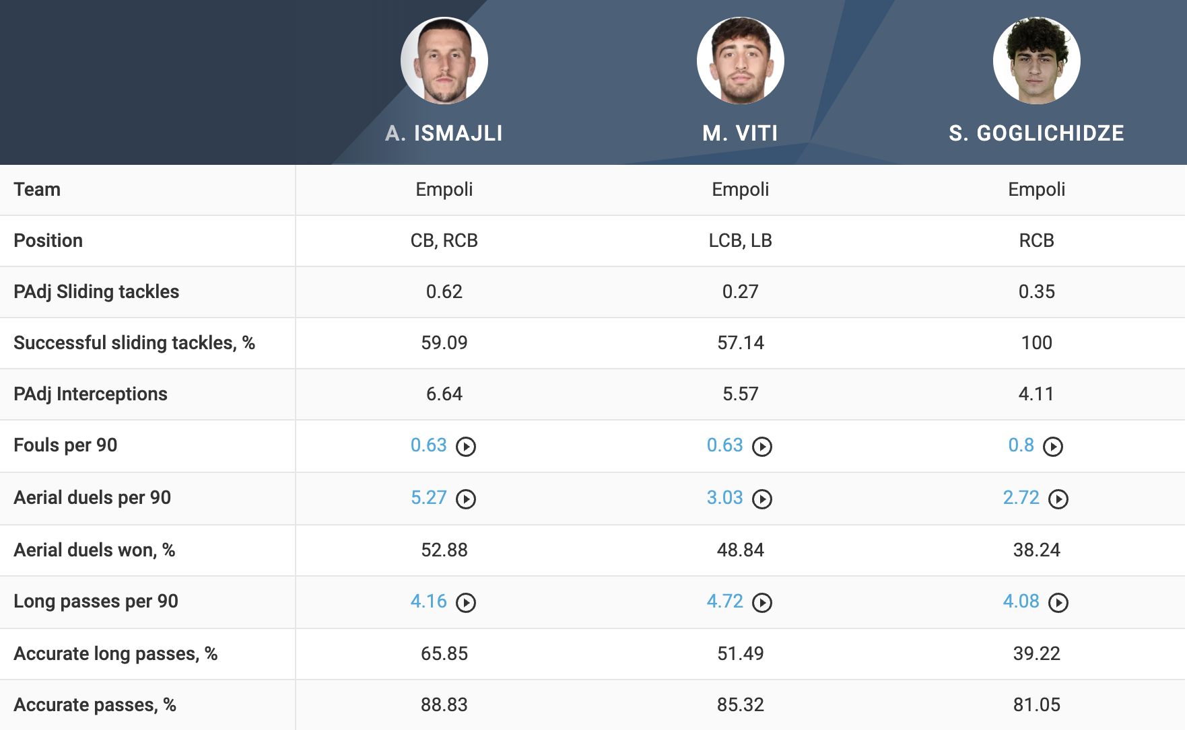
Task: Play Viti's fouls per 90 video
Action: click(x=762, y=447)
